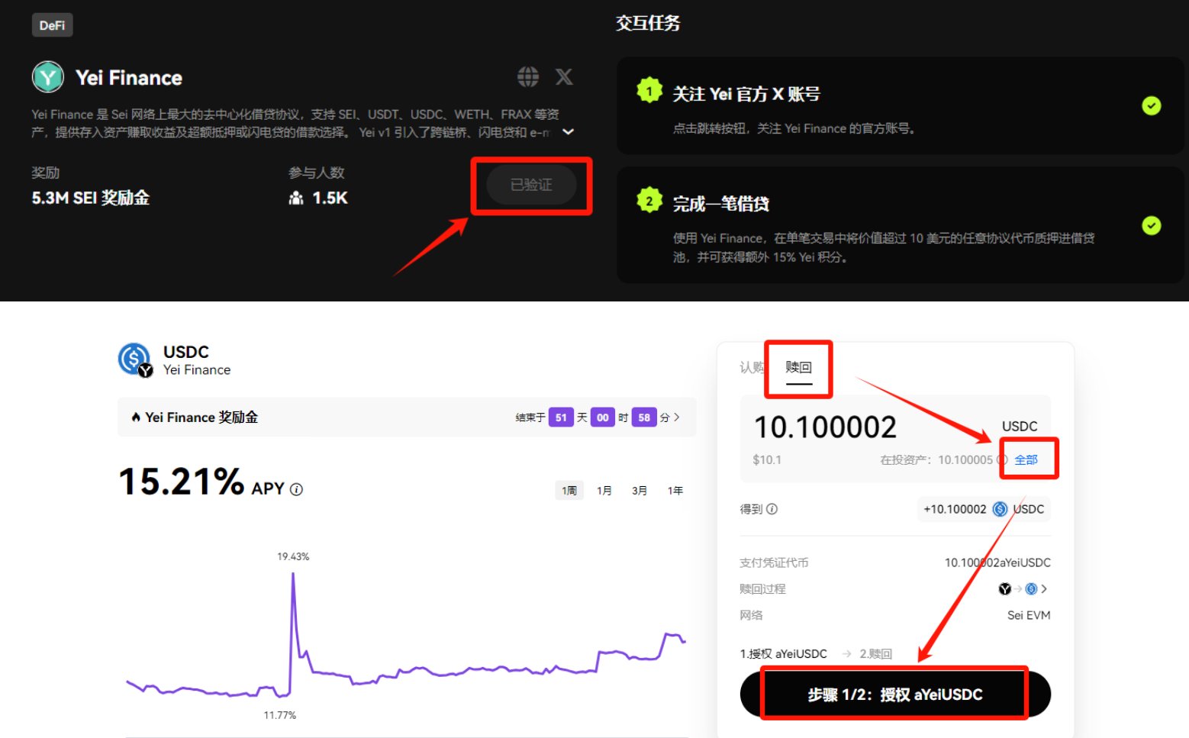Screen dimensions: 1189x738
Task: Click the USDC token icon by the title
Action: (x=135, y=359)
